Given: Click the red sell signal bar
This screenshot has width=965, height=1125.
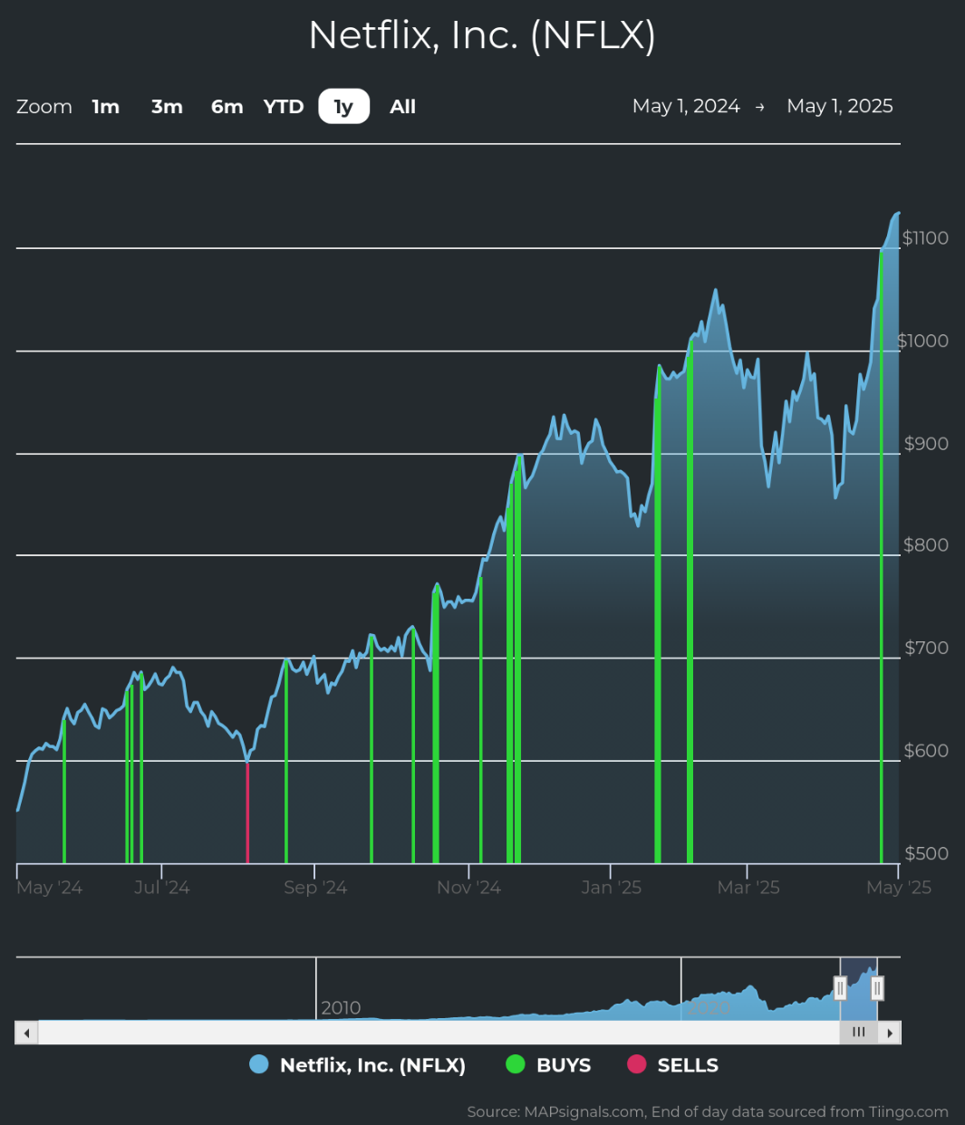Looking at the screenshot, I should click(247, 812).
